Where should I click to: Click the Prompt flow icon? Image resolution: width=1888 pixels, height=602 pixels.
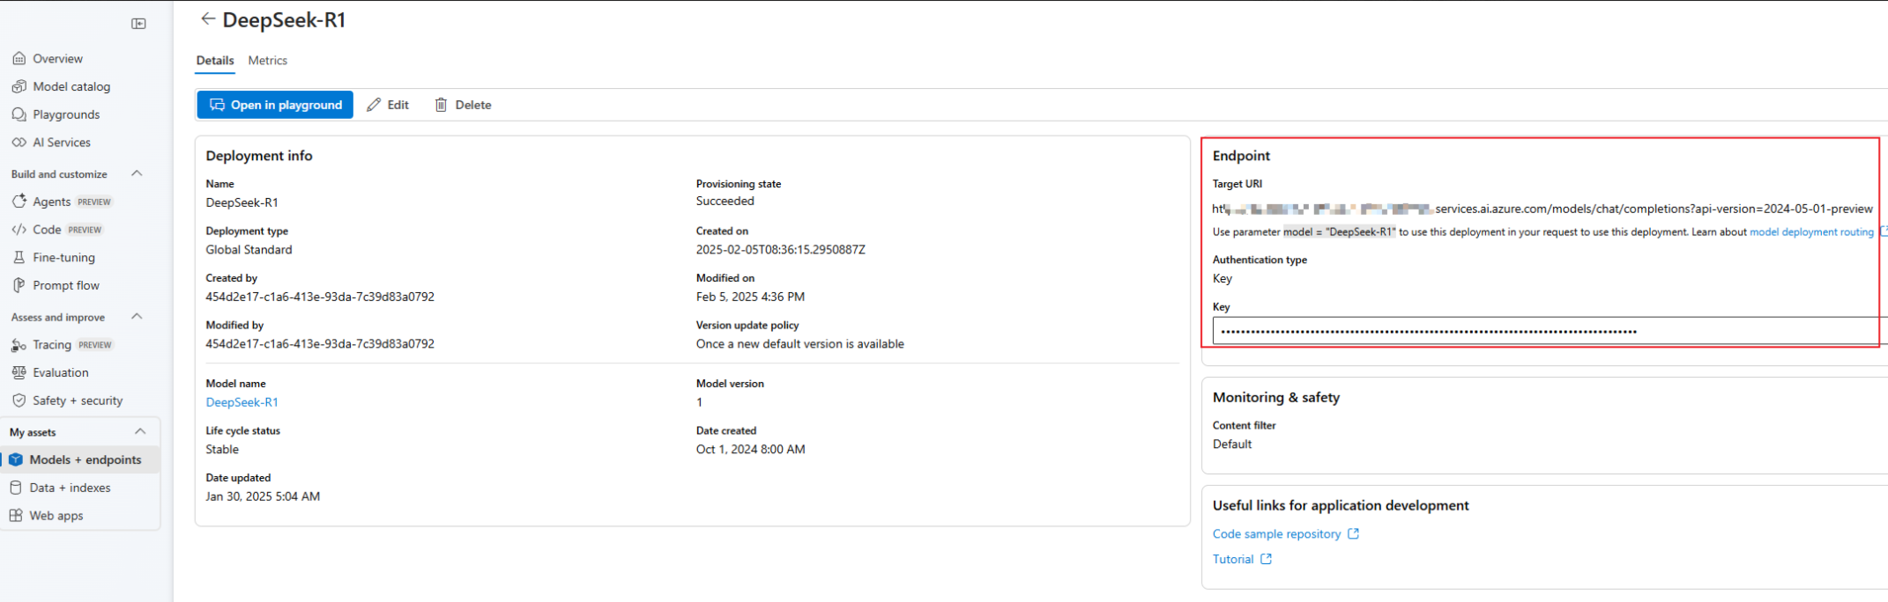tap(19, 285)
